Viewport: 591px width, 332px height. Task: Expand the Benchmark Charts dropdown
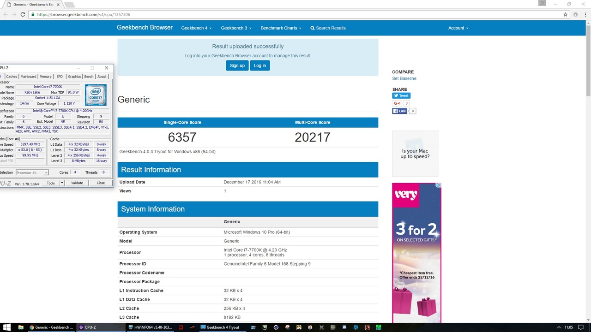click(x=281, y=28)
